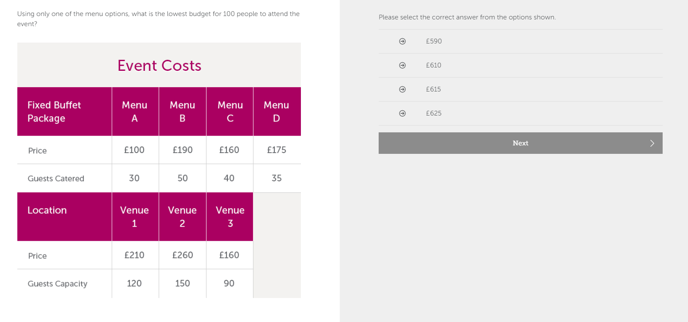The image size is (688, 322).
Task: Select the £590 answer radio icon
Action: [402, 41]
